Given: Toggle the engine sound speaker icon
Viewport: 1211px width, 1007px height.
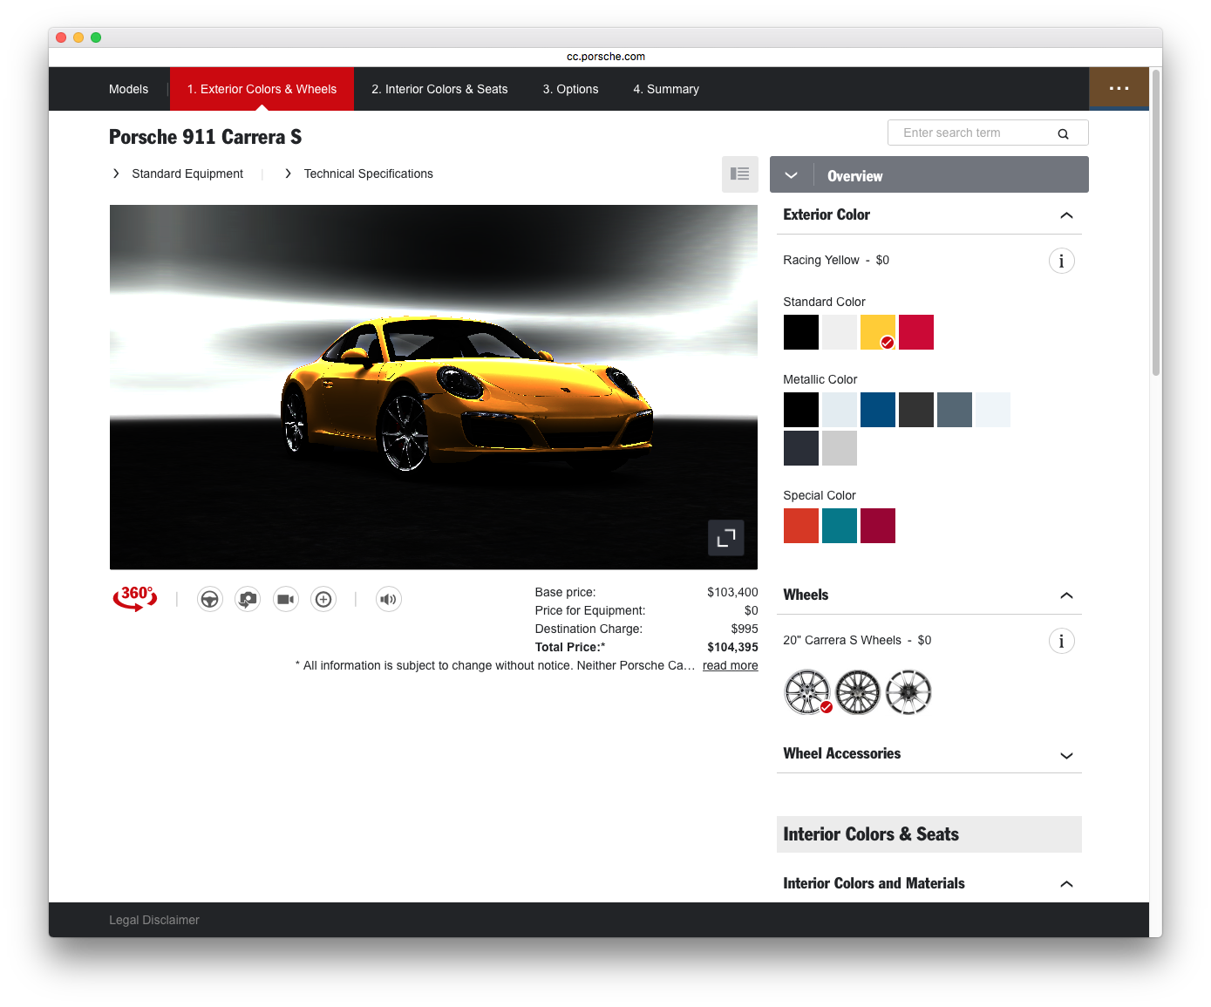Looking at the screenshot, I should pos(388,599).
